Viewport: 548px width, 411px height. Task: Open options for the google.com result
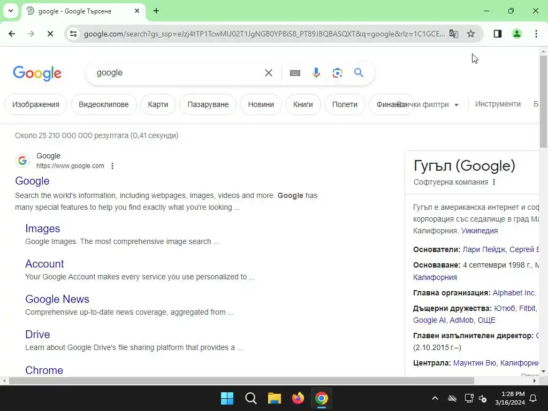(x=112, y=166)
